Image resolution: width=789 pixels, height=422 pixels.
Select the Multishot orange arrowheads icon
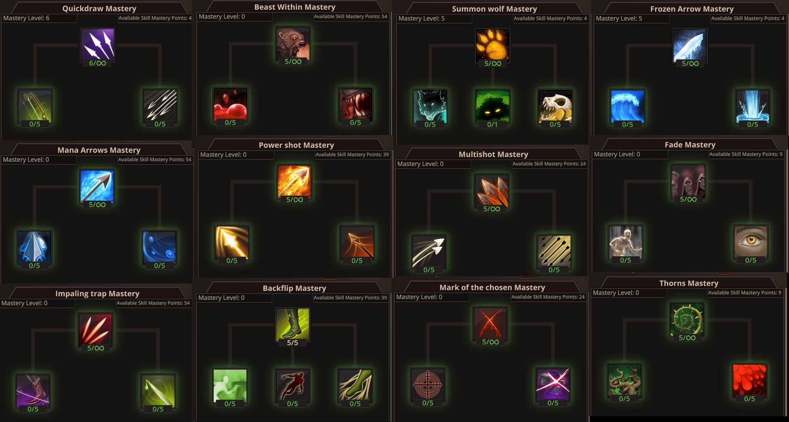(x=492, y=191)
